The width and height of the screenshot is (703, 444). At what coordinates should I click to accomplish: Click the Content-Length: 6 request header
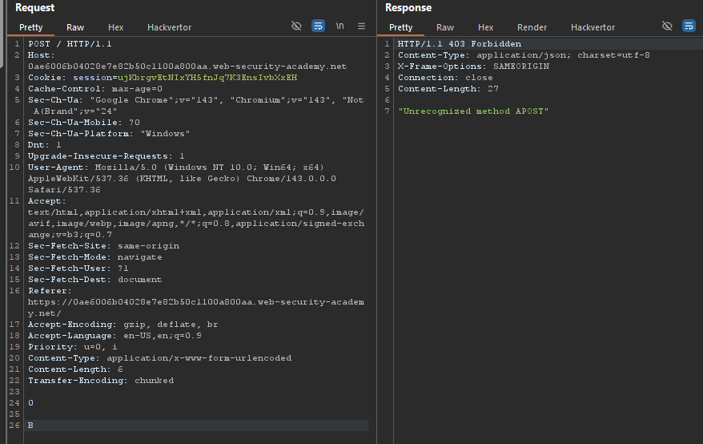(x=75, y=369)
